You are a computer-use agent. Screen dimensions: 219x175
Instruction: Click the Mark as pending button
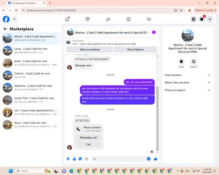[x=90, y=50]
